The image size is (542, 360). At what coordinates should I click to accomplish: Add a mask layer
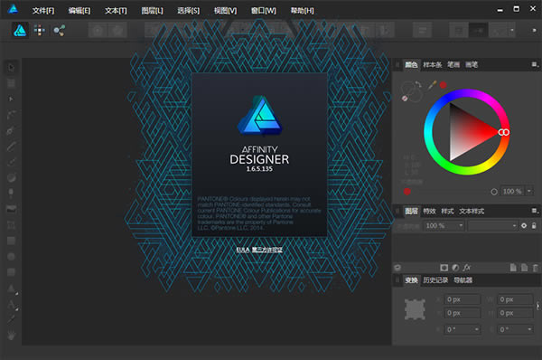click(444, 268)
